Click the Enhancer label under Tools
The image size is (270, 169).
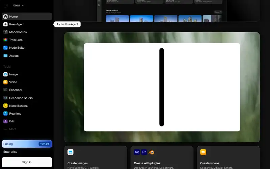coord(16,90)
